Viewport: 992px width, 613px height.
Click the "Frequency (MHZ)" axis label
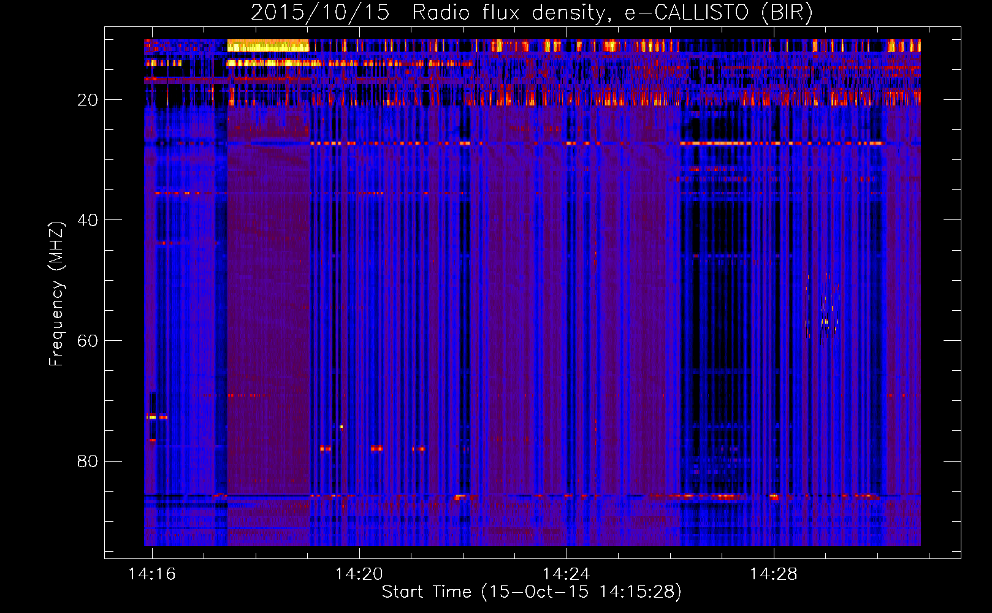(56, 294)
